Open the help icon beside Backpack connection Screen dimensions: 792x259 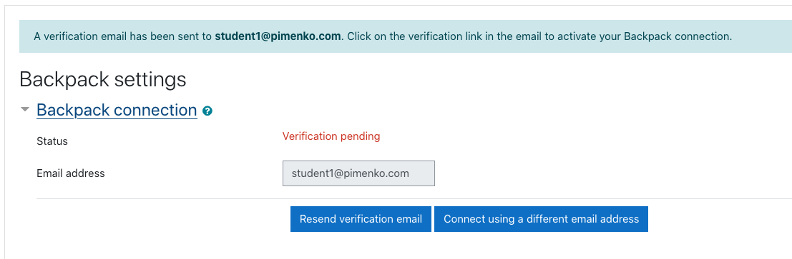pos(207,111)
